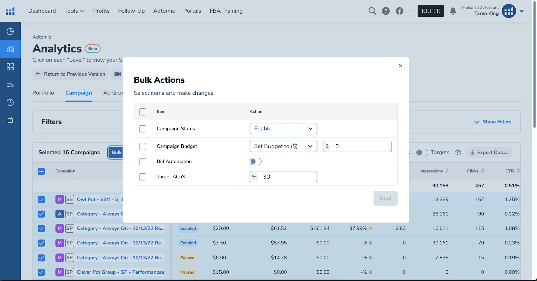
Task: Click the Taren King account avatar
Action: pos(509,11)
